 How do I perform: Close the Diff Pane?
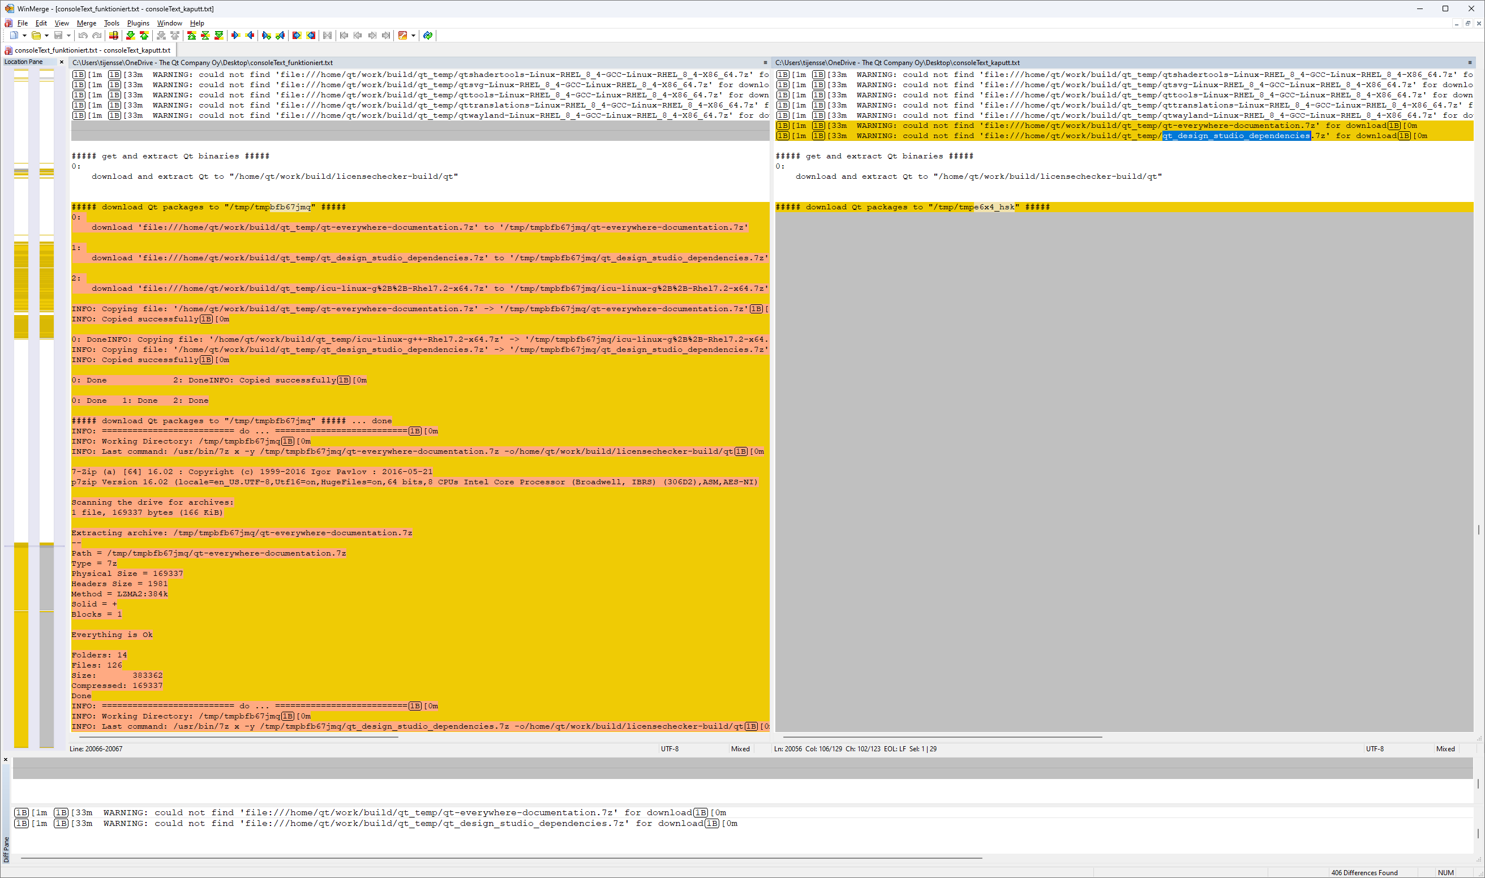tap(6, 760)
